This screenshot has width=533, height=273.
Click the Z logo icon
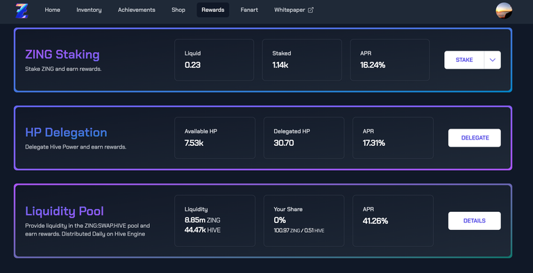point(22,10)
